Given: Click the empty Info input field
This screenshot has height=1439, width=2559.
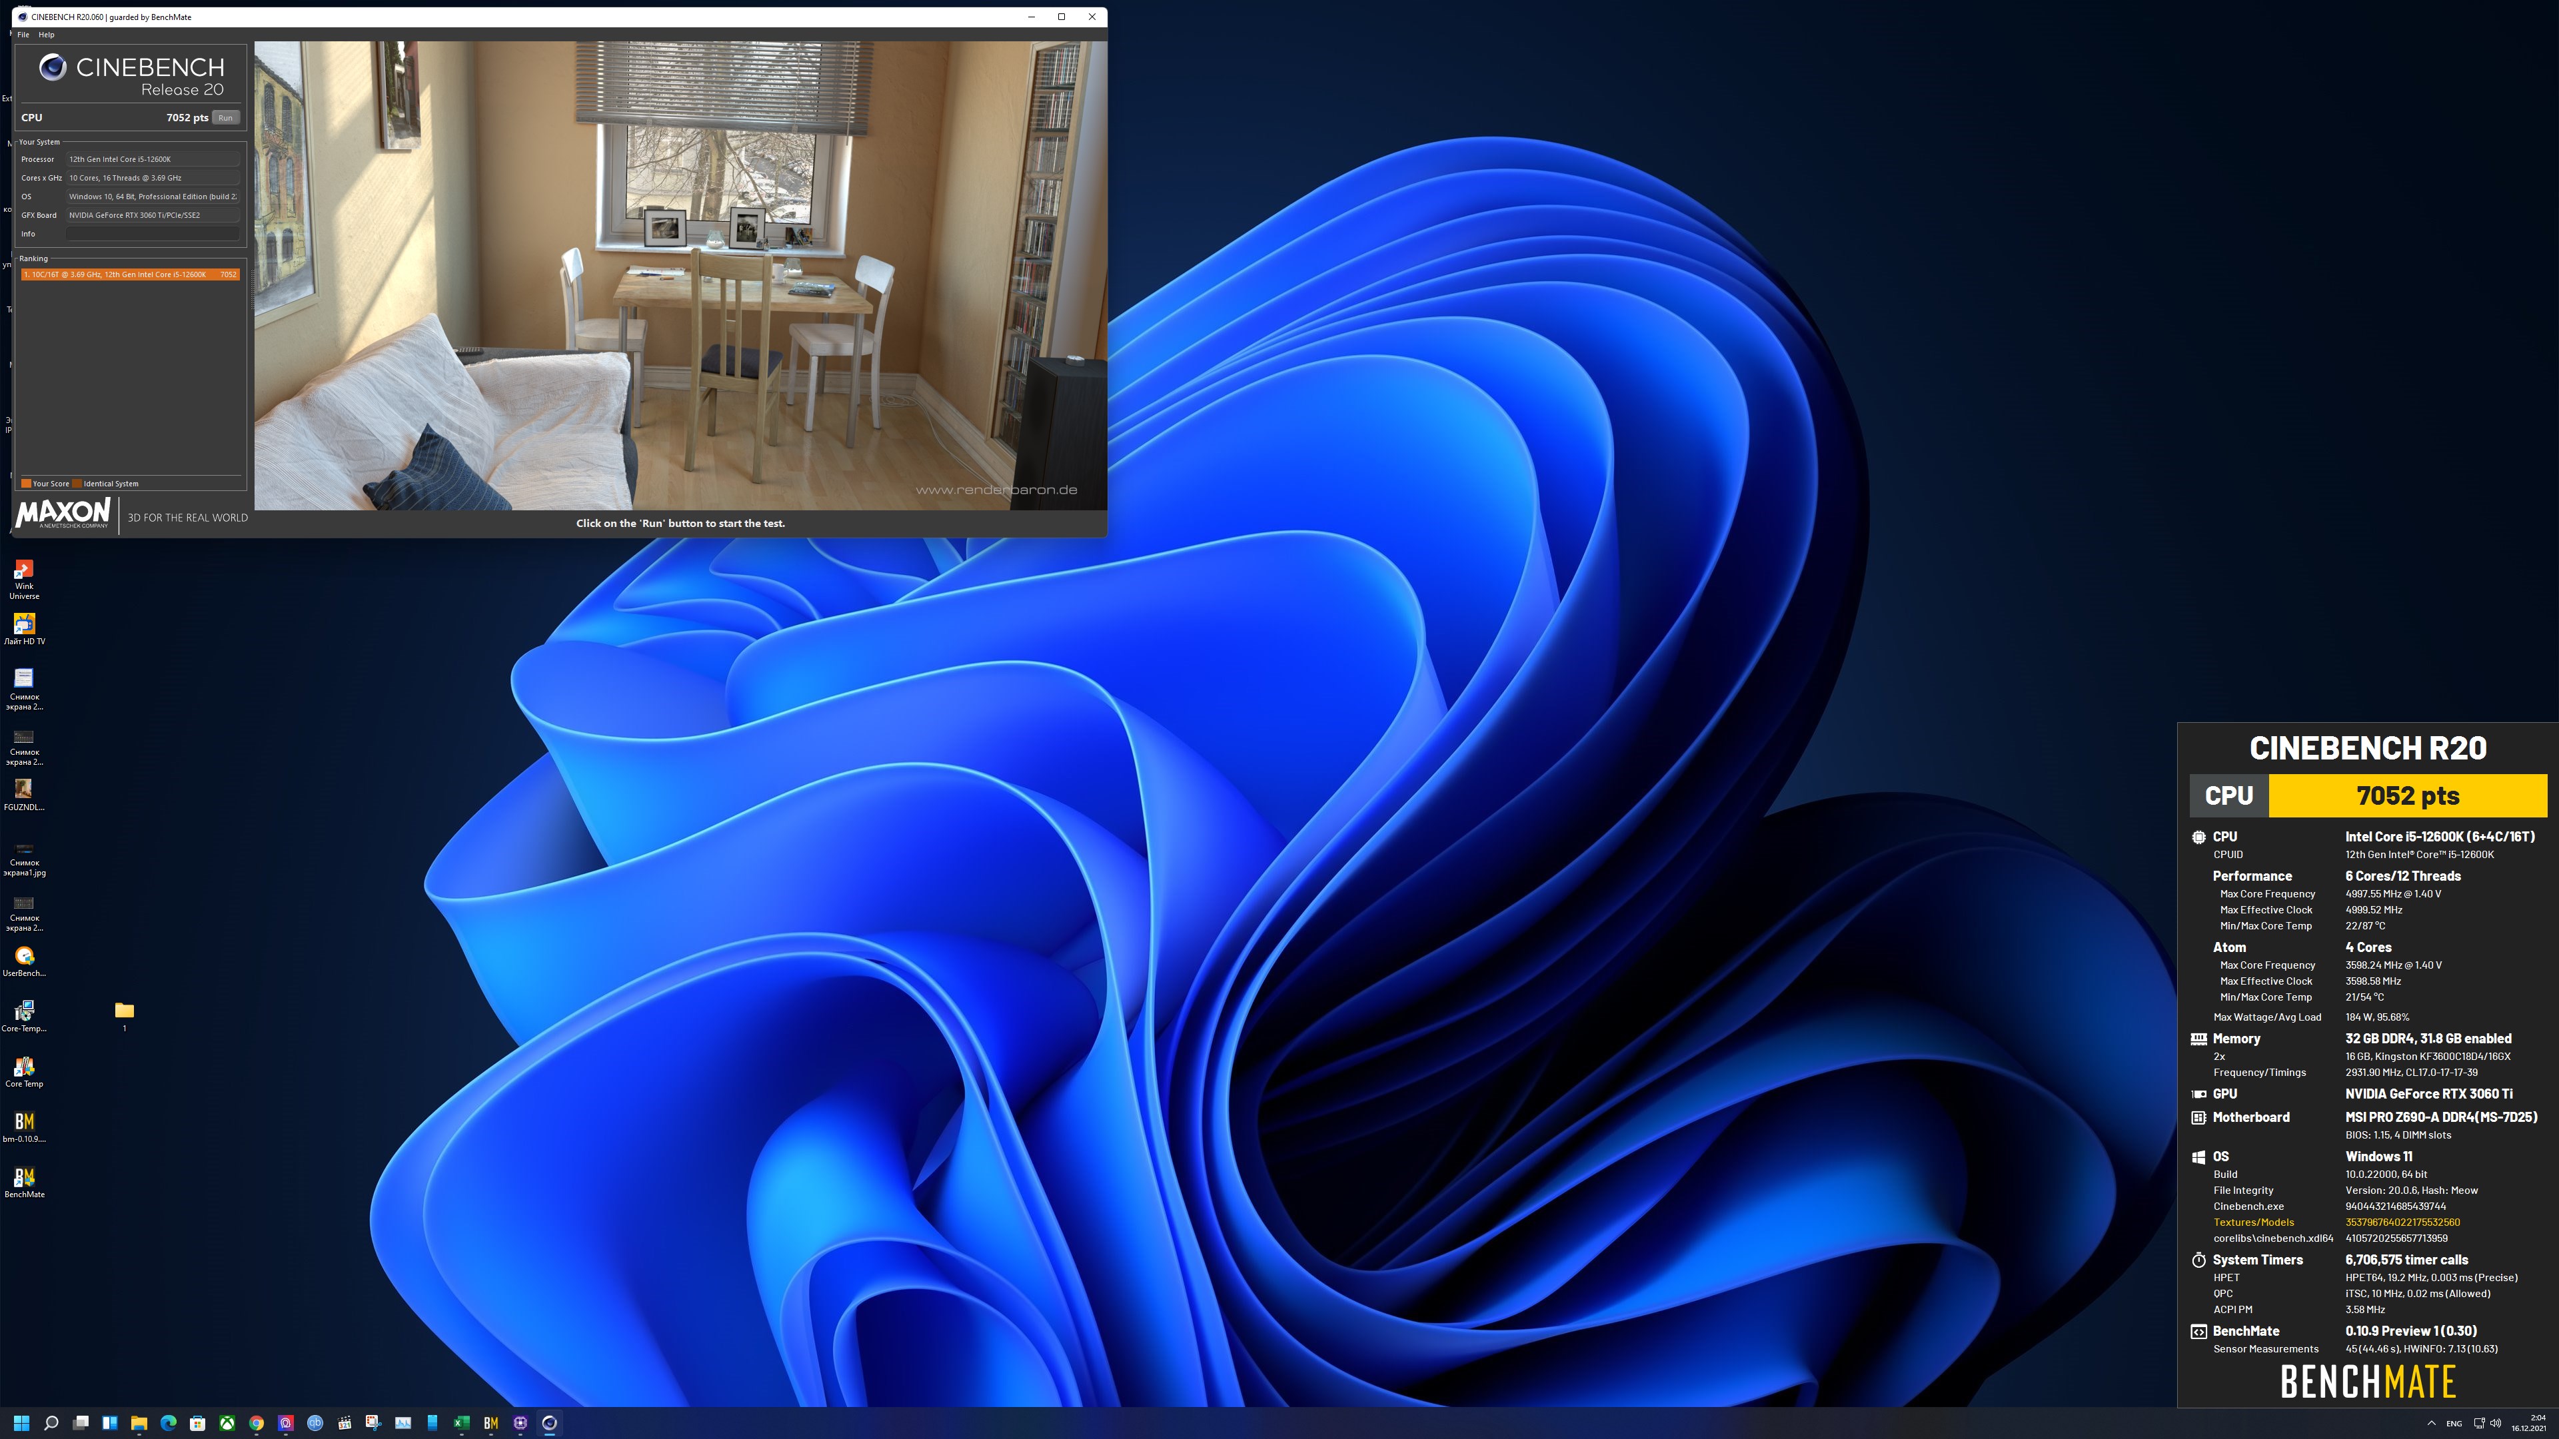Looking at the screenshot, I should pyautogui.click(x=153, y=233).
